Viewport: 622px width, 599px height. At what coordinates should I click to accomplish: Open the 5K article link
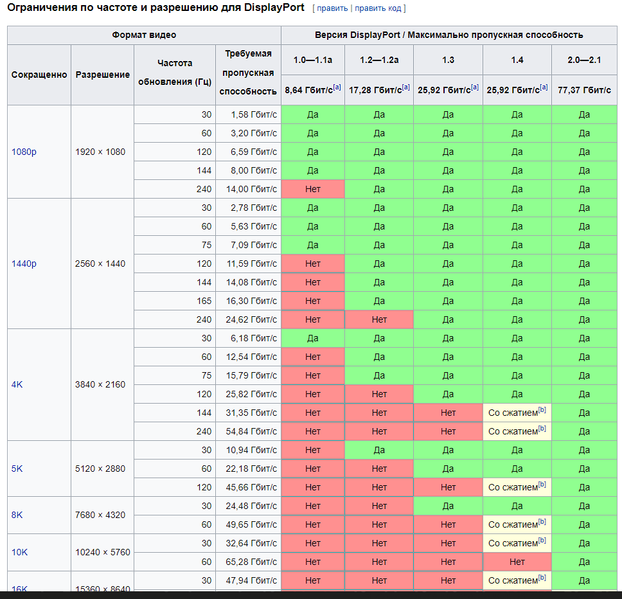[x=17, y=469]
